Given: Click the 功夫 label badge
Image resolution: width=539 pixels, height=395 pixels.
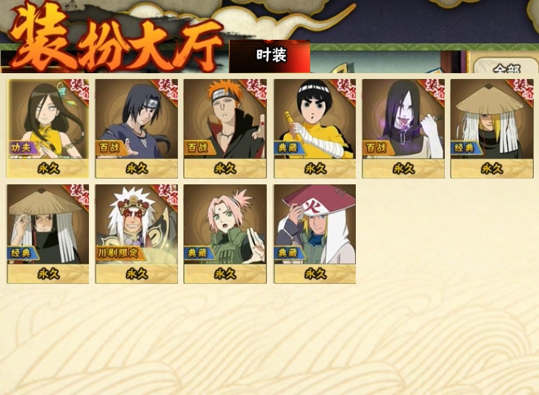Looking at the screenshot, I should 22,148.
